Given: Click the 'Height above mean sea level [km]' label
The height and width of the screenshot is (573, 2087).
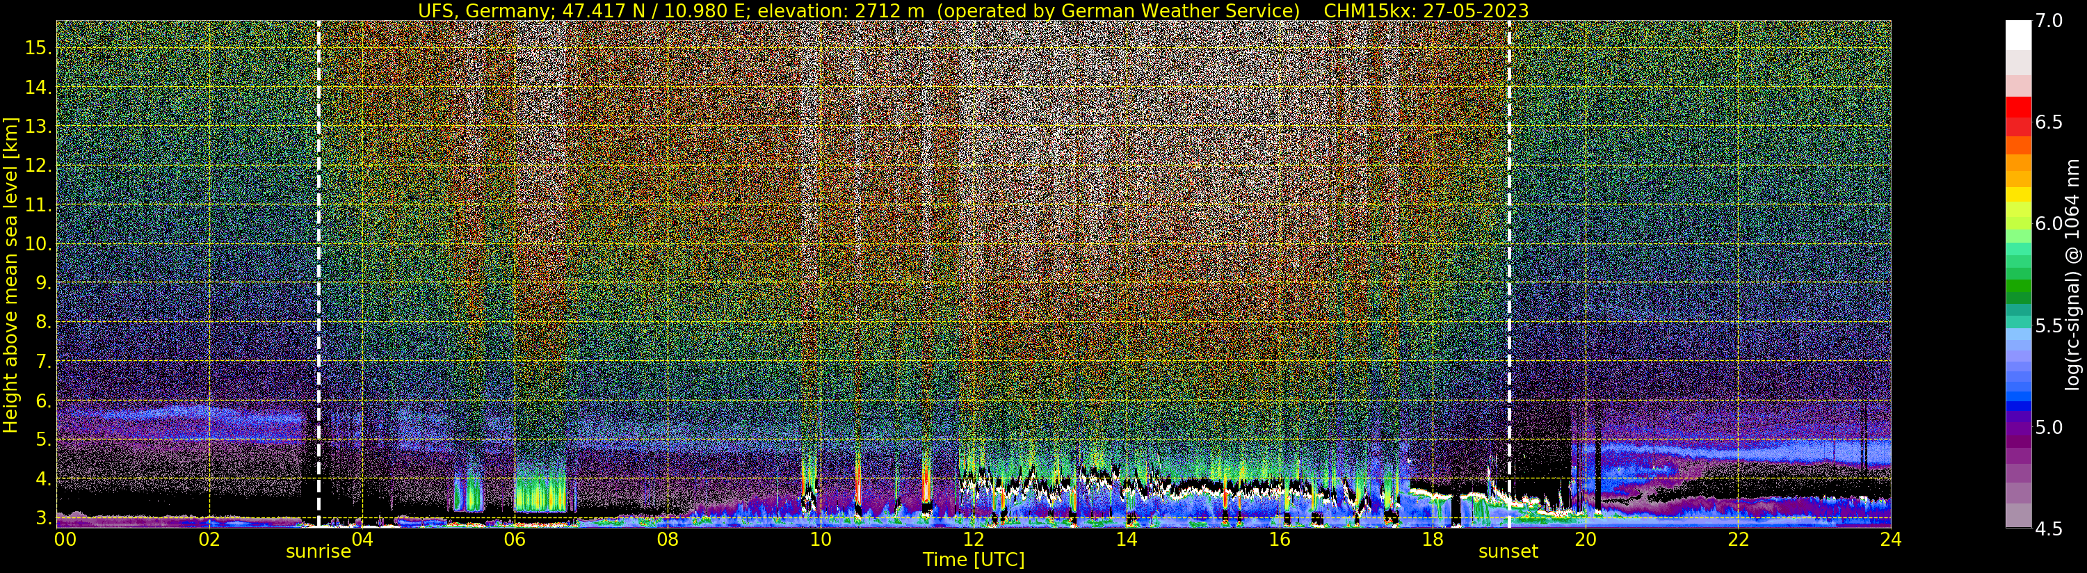Looking at the screenshot, I should coord(10,275).
